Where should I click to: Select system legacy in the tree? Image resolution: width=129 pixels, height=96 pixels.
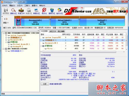(18, 35)
